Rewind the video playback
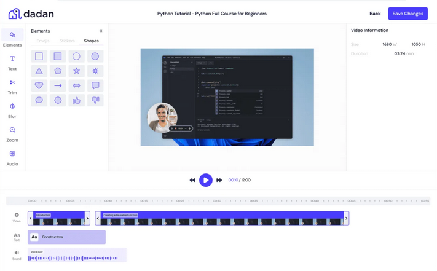This screenshot has height=271, width=437. pos(192,180)
